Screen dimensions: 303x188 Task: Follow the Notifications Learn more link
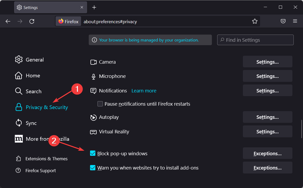[144, 91]
